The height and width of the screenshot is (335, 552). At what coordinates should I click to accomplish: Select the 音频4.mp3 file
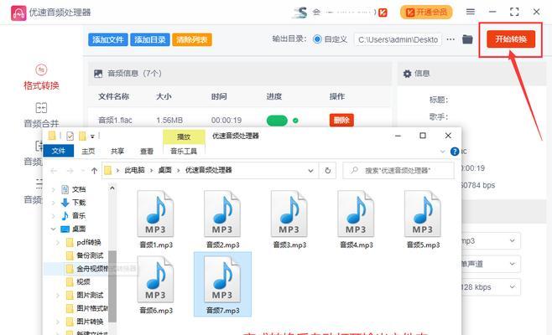click(356, 219)
